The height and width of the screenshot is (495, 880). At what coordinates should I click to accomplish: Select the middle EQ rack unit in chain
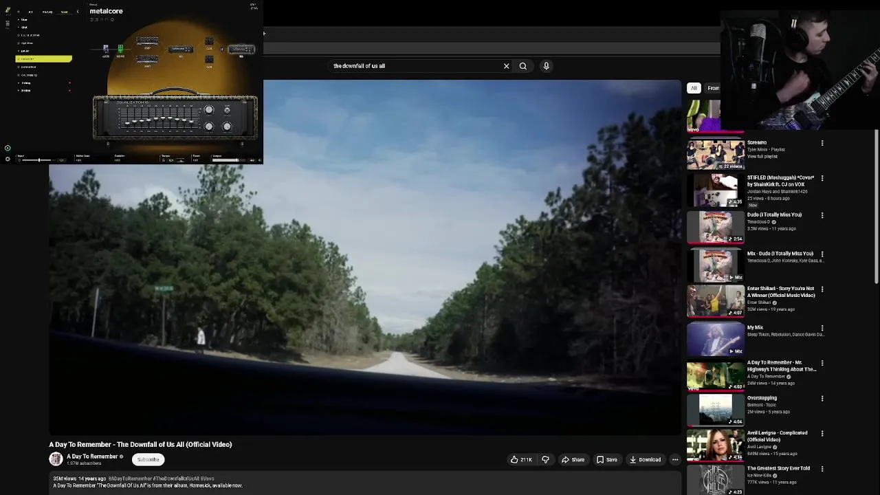(181, 49)
